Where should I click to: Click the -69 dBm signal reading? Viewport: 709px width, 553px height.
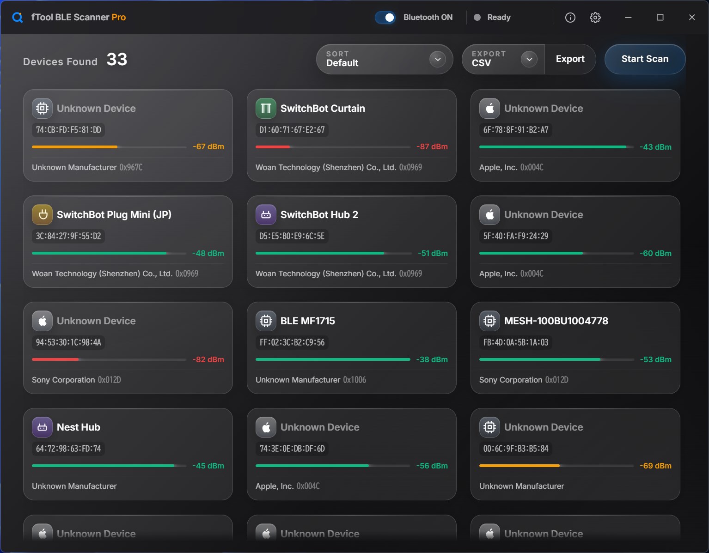pos(655,466)
